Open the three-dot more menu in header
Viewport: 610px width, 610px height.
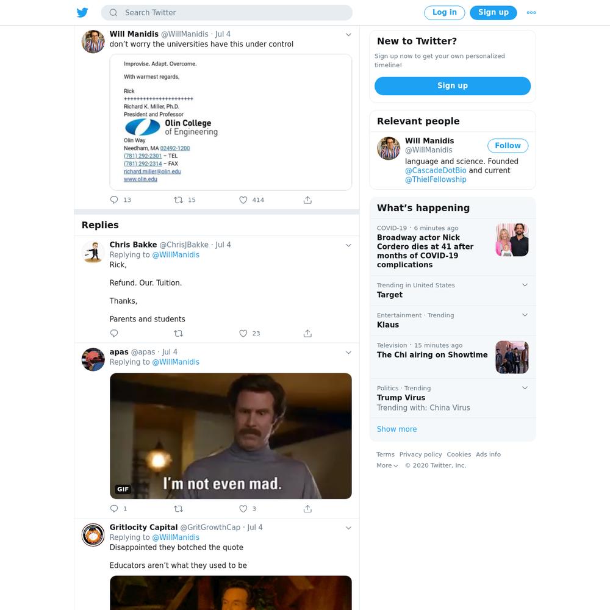tap(531, 12)
